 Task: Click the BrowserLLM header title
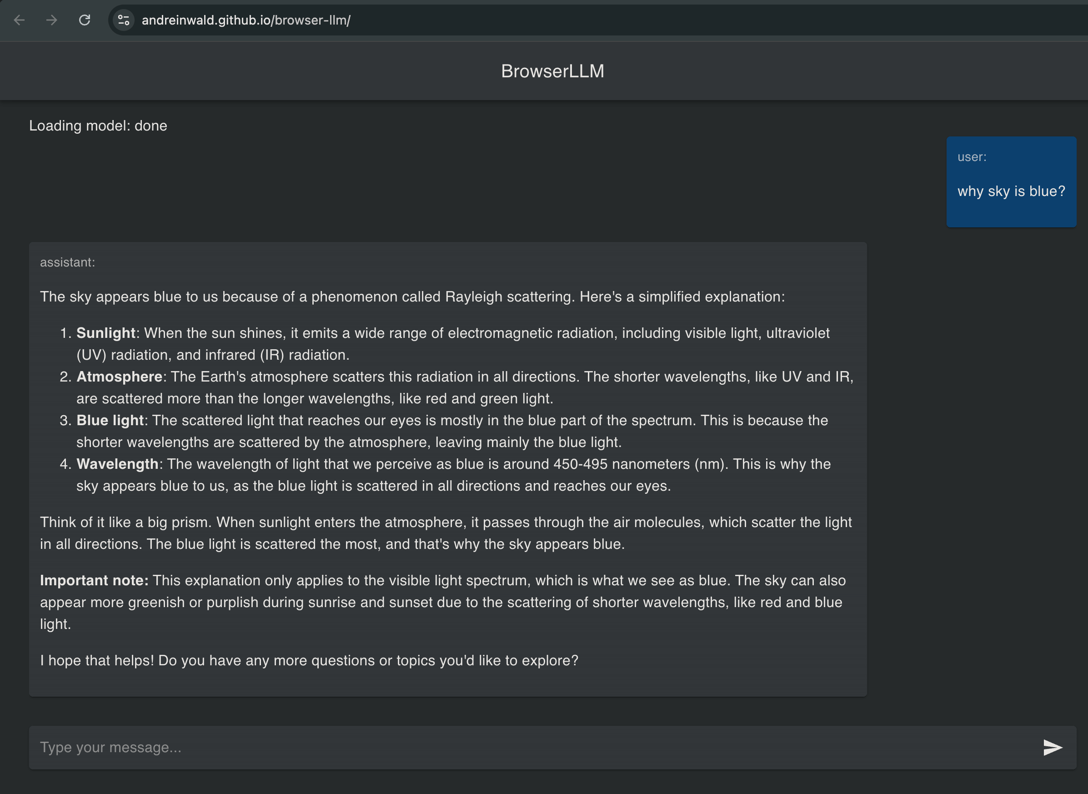click(552, 71)
